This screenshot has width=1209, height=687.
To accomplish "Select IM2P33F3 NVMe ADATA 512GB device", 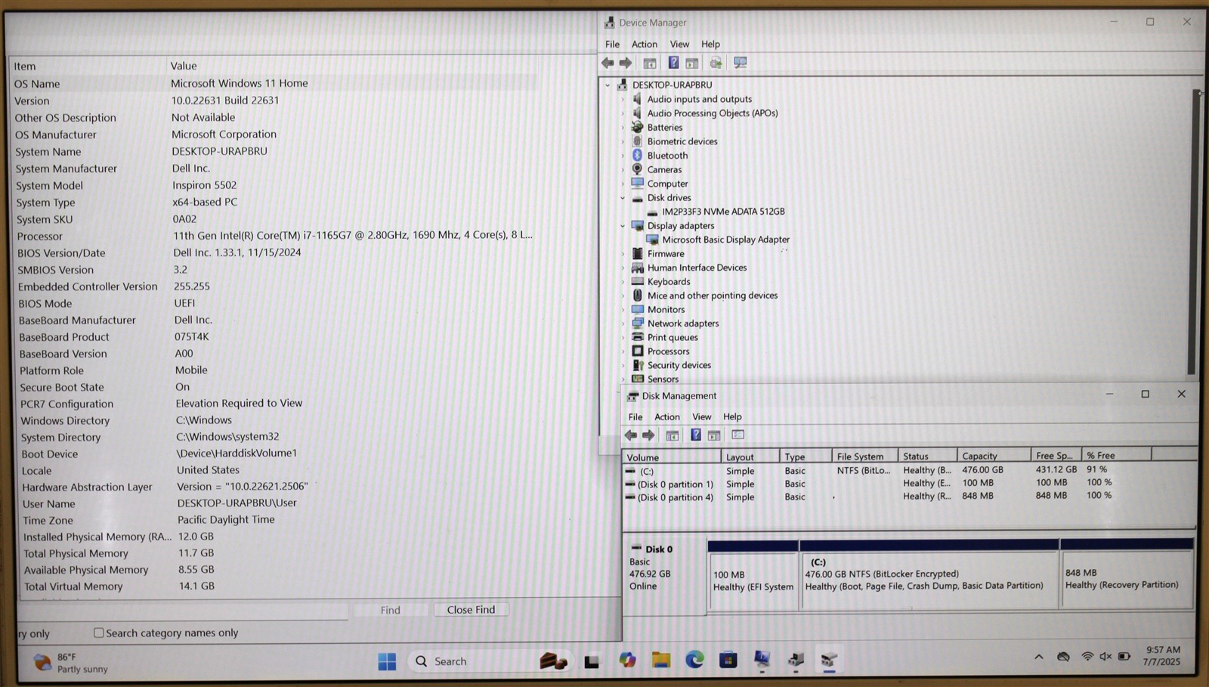I will pyautogui.click(x=723, y=212).
